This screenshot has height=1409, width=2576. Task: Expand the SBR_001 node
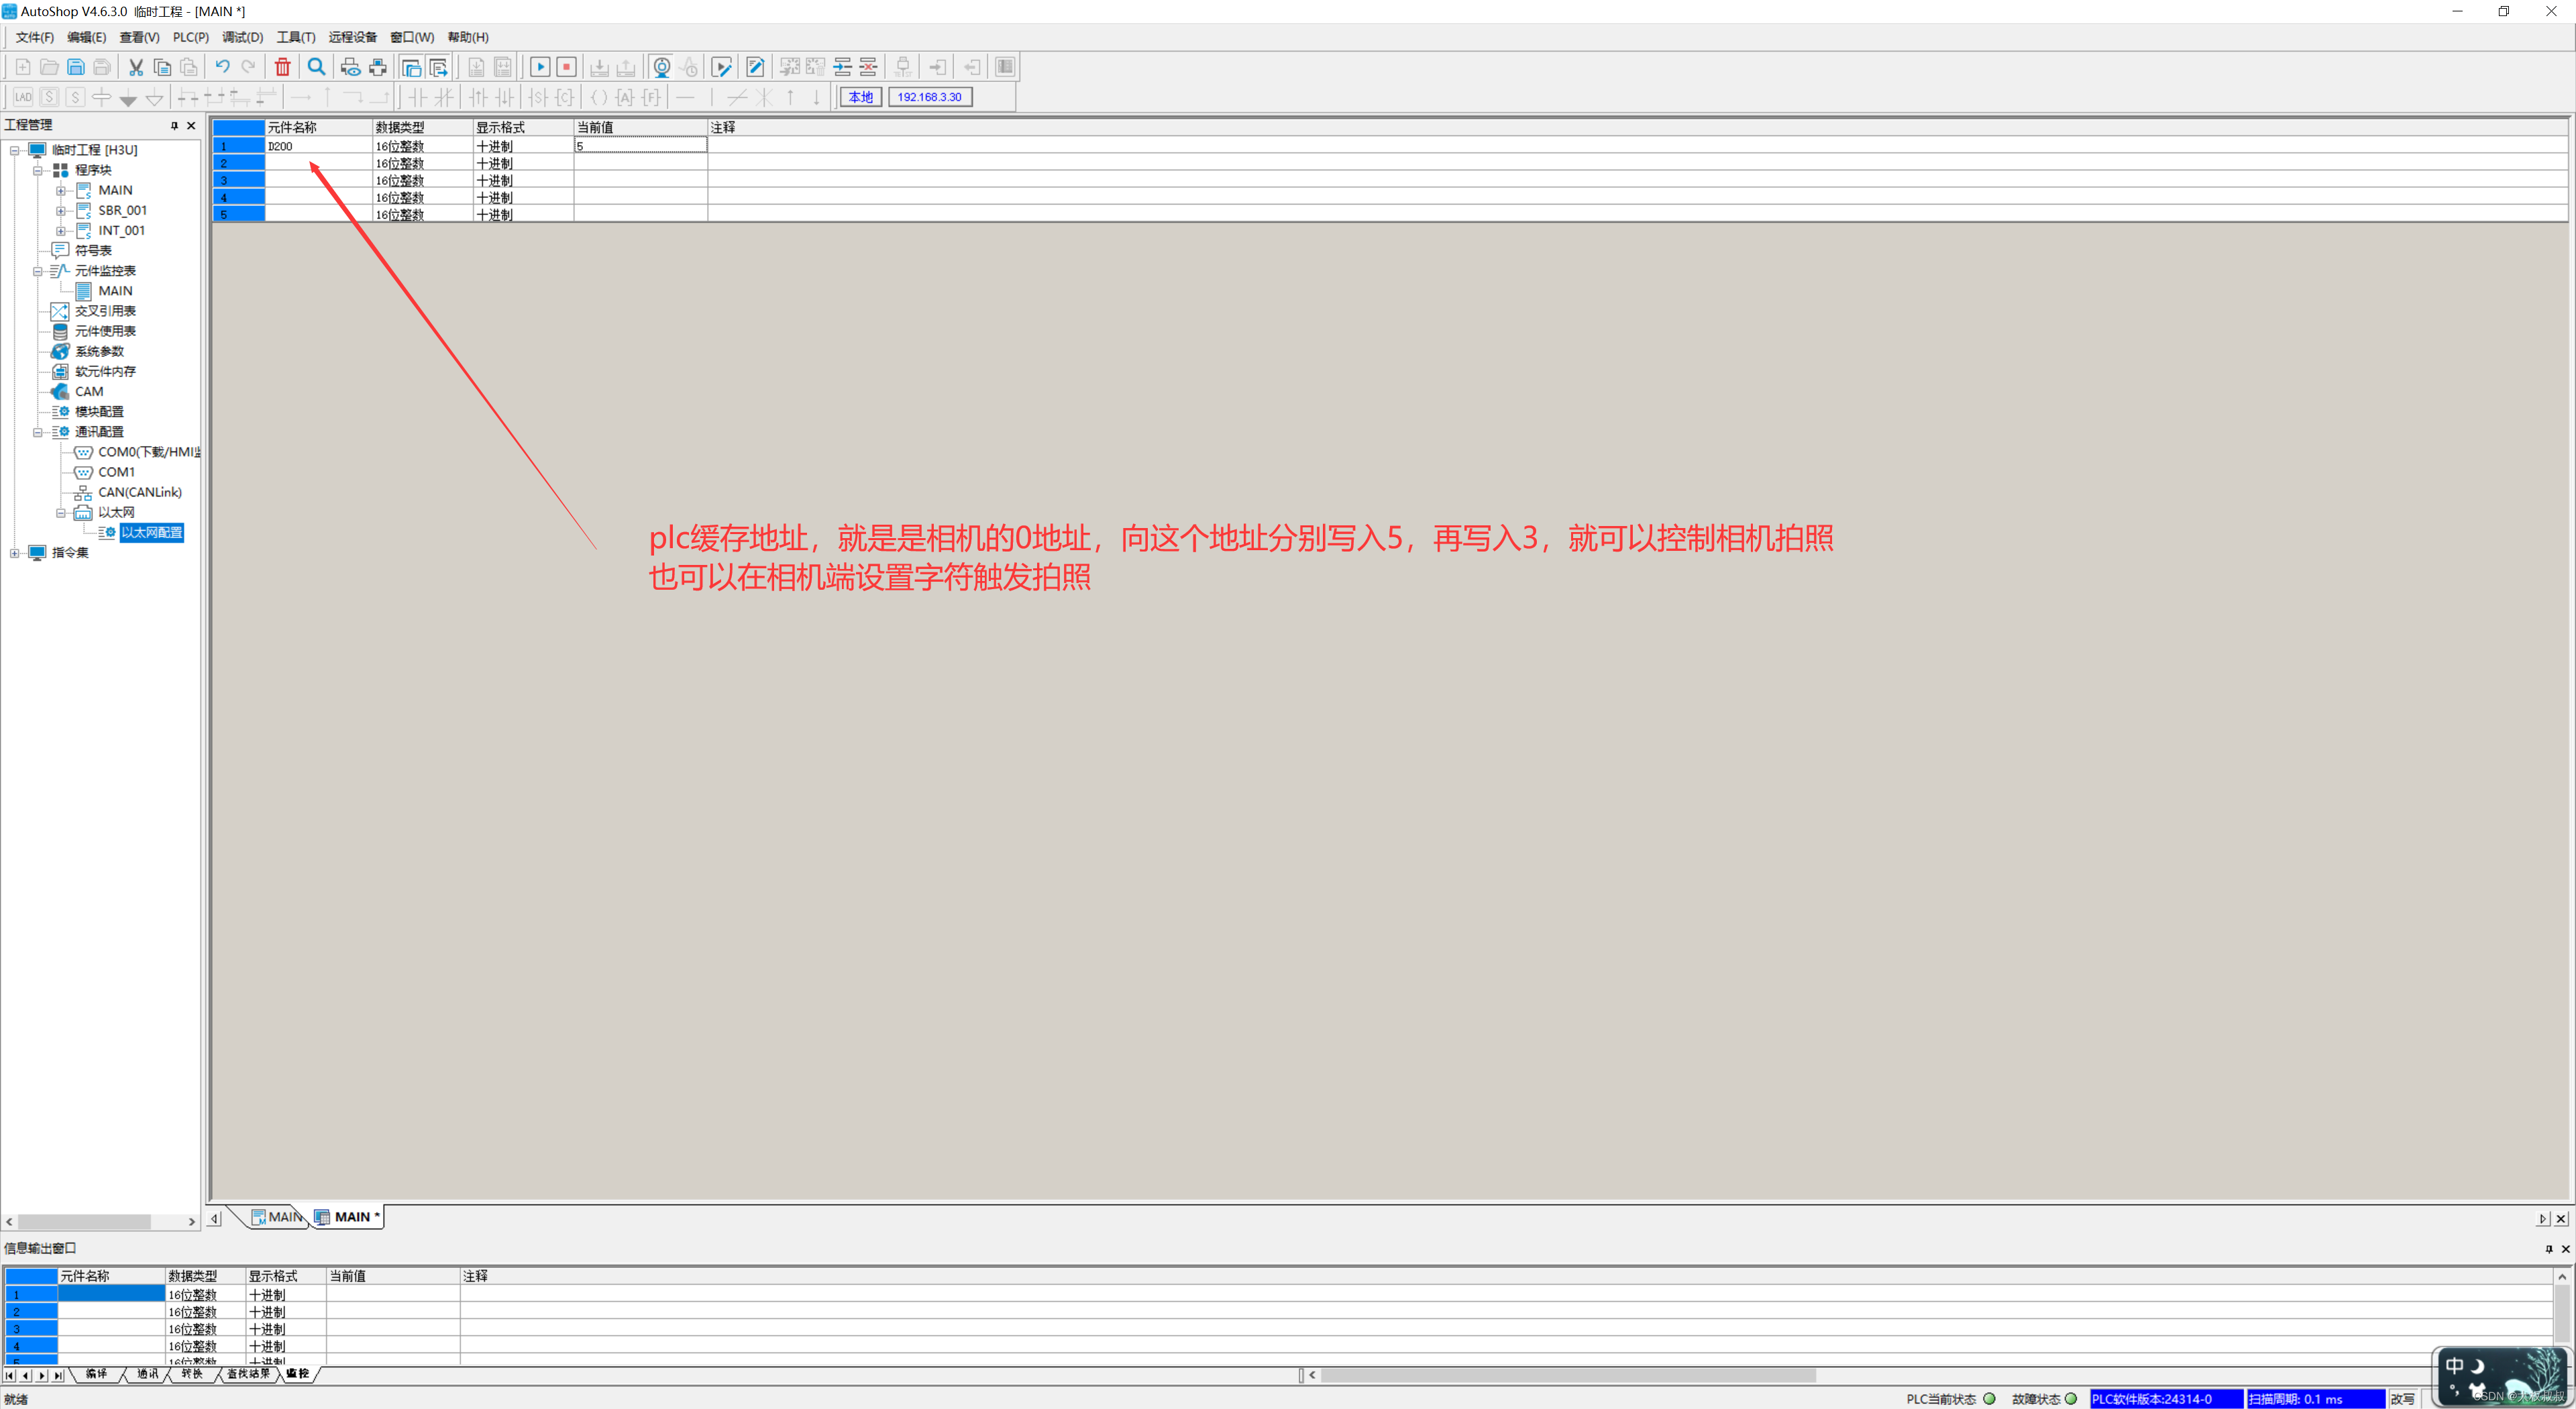tap(61, 210)
